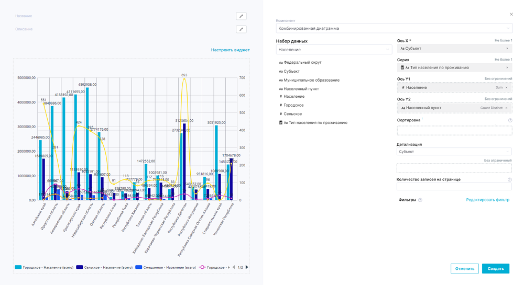Screen dimensions: 524x285
Task: Open the Компонент dropdown
Action: [x=394, y=29]
